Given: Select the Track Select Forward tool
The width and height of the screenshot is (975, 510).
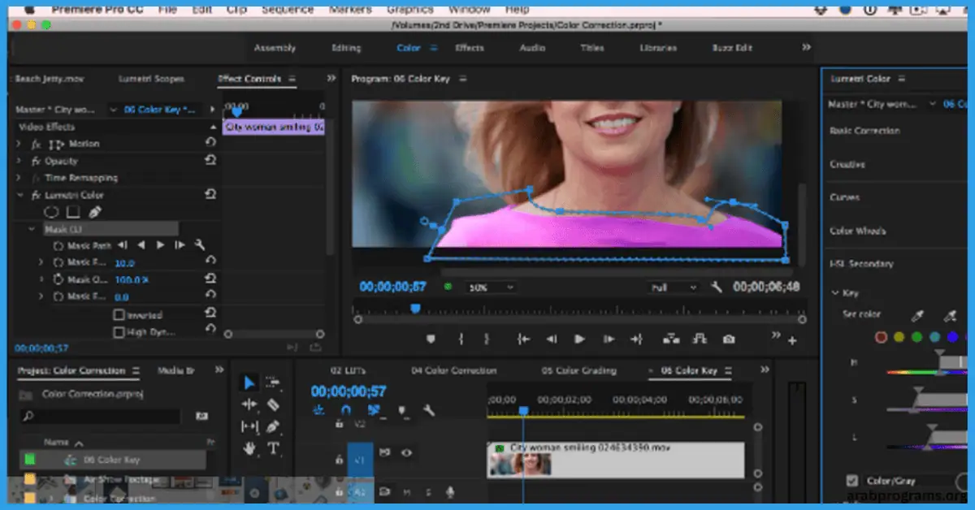Looking at the screenshot, I should [x=273, y=382].
